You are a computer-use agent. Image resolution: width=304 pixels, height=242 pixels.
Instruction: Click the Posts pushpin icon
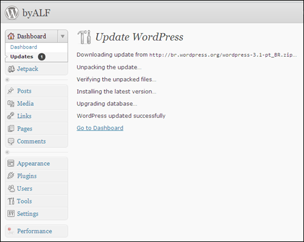point(11,91)
